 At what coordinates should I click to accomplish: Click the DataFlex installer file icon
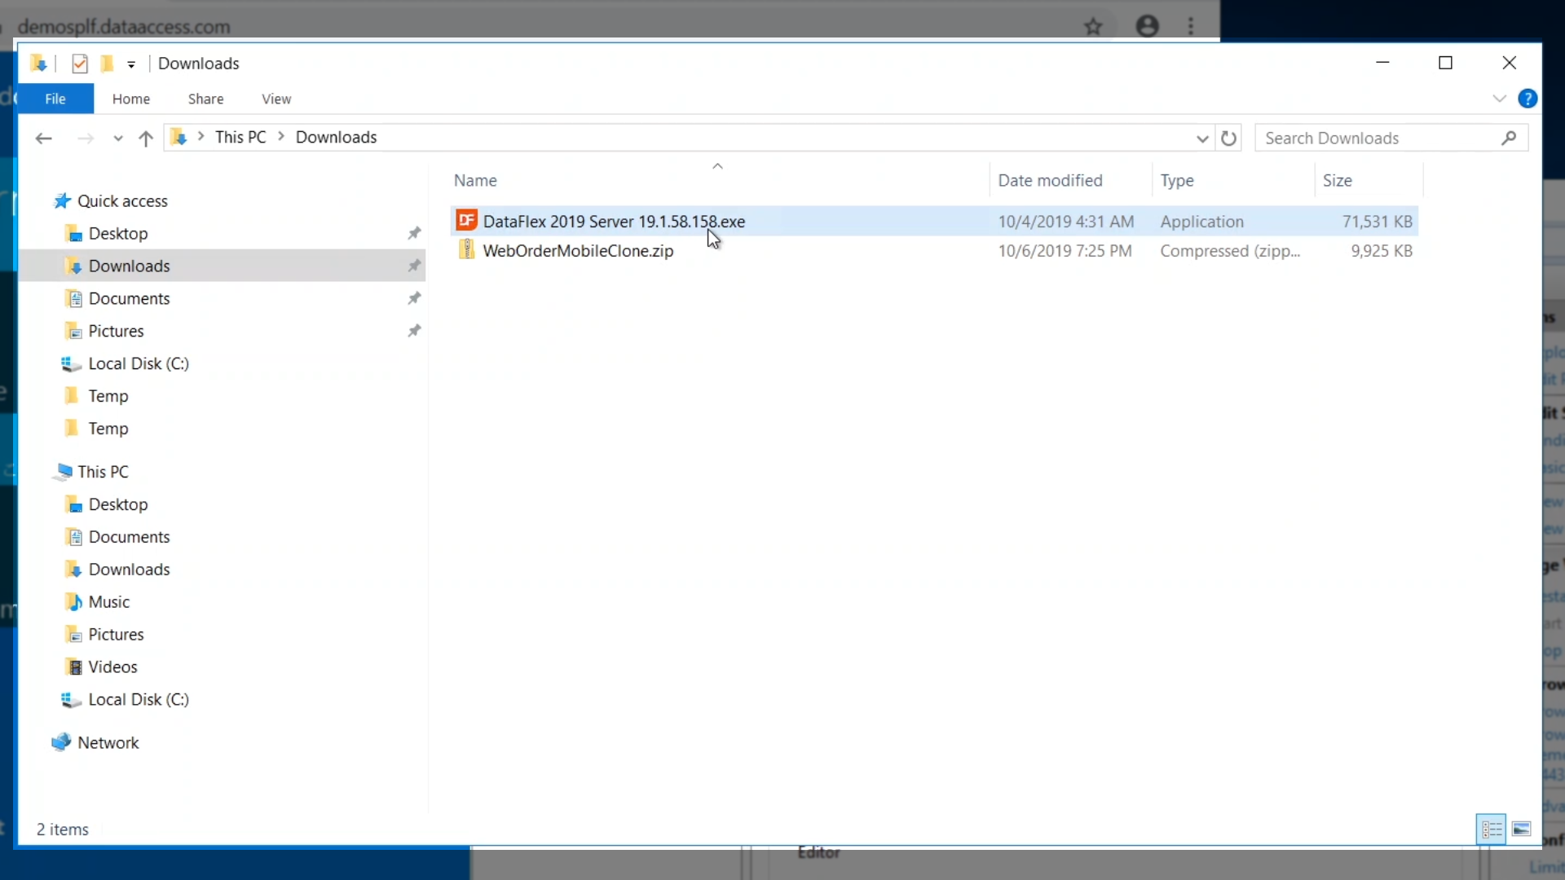pos(466,221)
